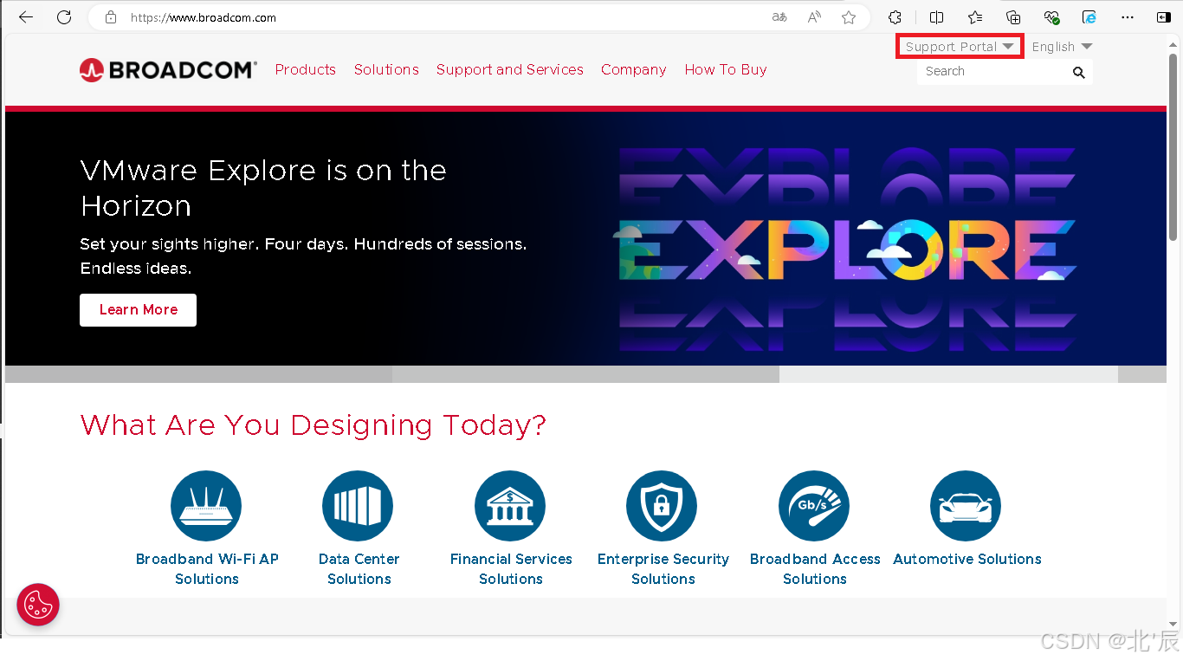Activate the Read Aloud icon

point(814,17)
